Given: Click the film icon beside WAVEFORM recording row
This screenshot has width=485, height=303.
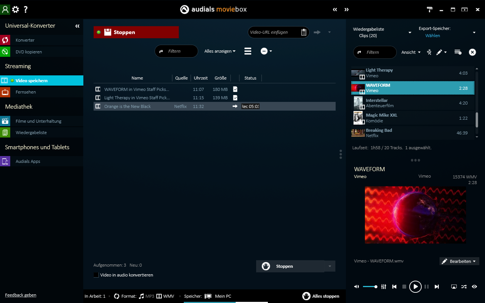Looking at the screenshot, I should coord(98,89).
